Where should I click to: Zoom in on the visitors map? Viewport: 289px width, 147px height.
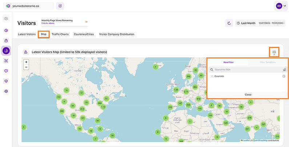pos(26,62)
